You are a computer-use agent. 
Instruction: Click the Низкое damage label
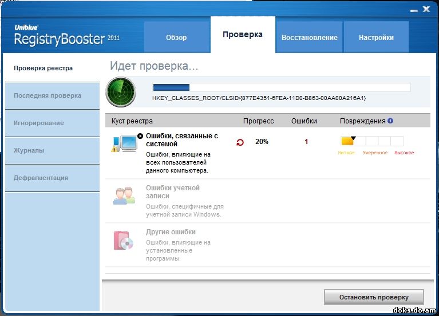(346, 153)
